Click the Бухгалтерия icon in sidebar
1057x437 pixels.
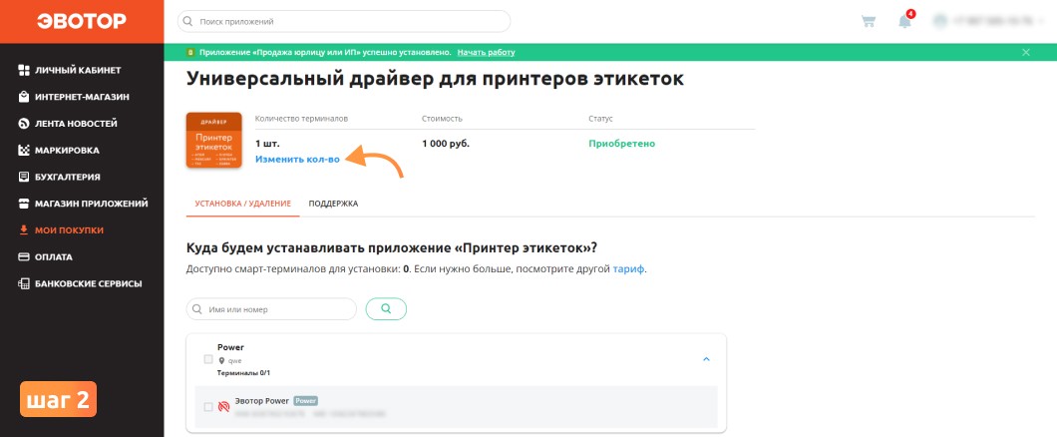24,177
